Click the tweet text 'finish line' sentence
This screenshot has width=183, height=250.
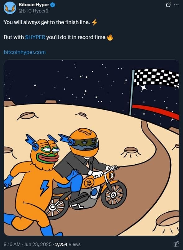point(47,22)
